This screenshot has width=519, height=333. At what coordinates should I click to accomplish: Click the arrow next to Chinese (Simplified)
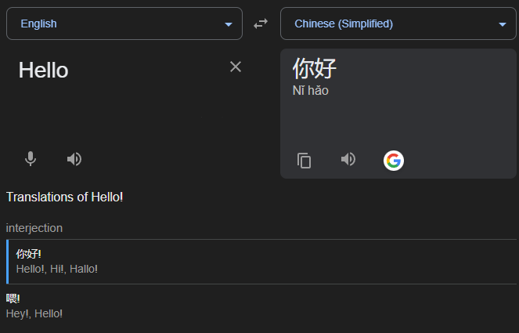click(x=502, y=24)
